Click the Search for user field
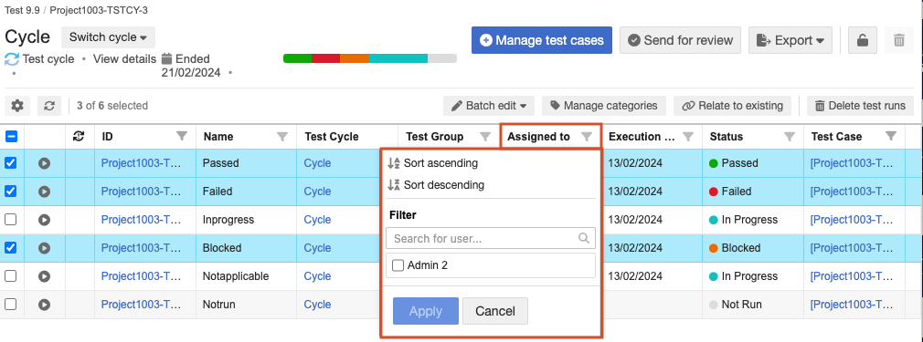The width and height of the screenshot is (923, 342). [x=491, y=239]
